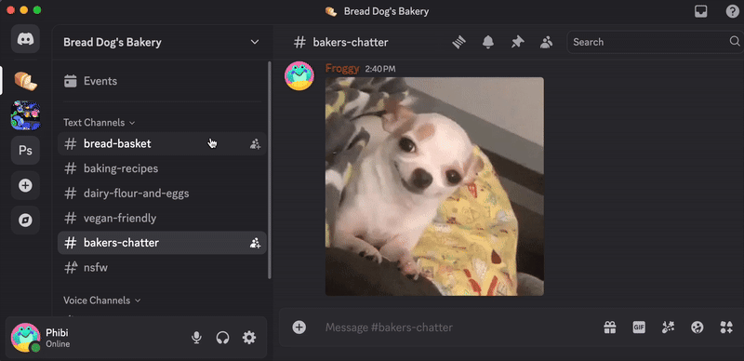Collapse the Voice Channels category
The width and height of the screenshot is (744, 361).
click(x=102, y=301)
